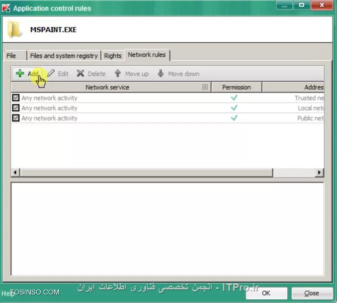Click the Close button at bottom
Viewport: 337px width, 303px height.
click(312, 293)
